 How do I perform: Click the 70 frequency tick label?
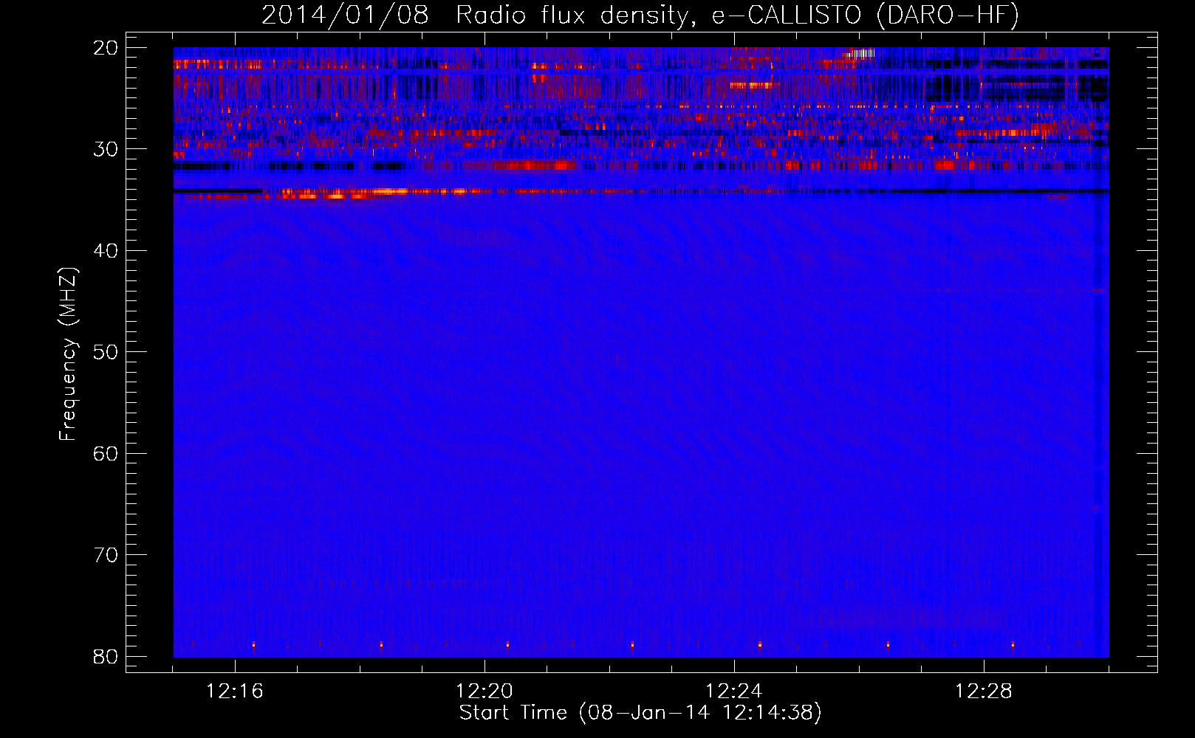tap(106, 555)
